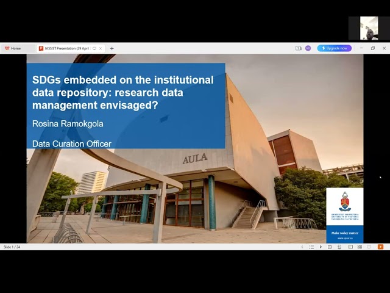
Task: Switch to reading view book icon
Action: pos(369,247)
